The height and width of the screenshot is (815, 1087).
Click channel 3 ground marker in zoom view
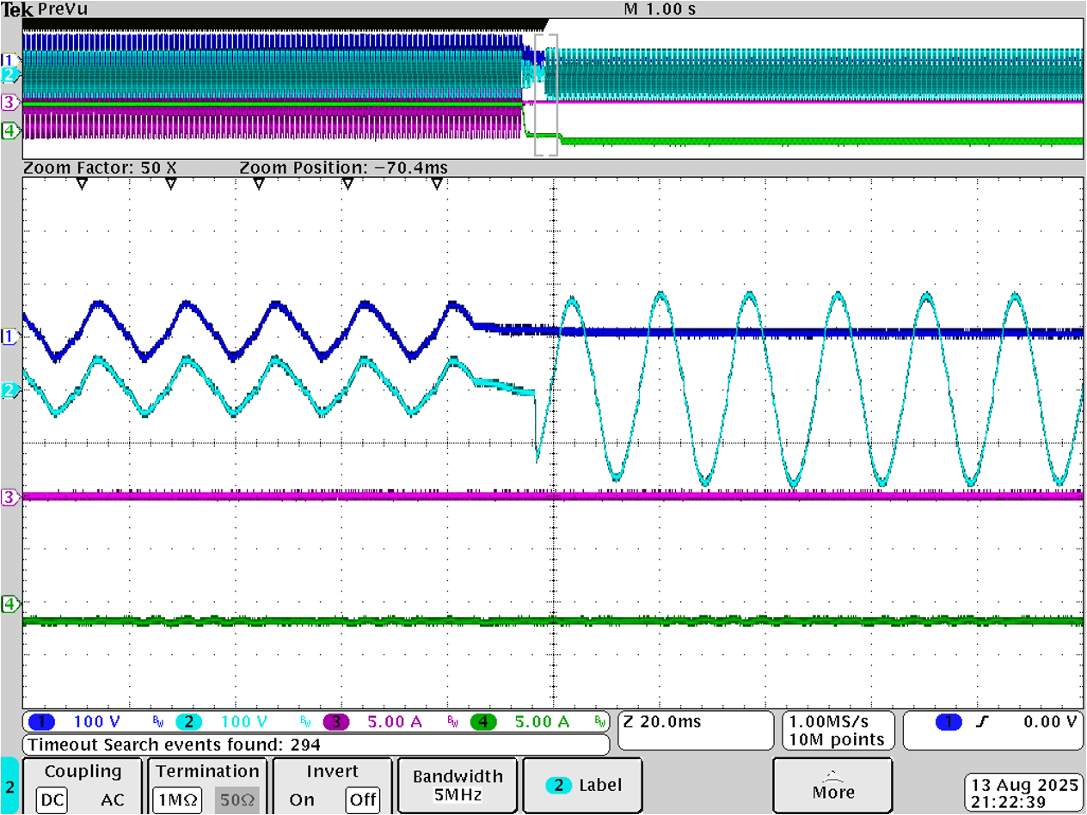click(11, 497)
